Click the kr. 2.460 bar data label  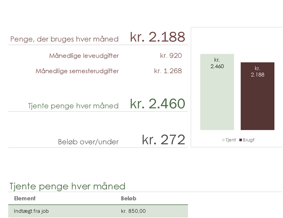217,63
